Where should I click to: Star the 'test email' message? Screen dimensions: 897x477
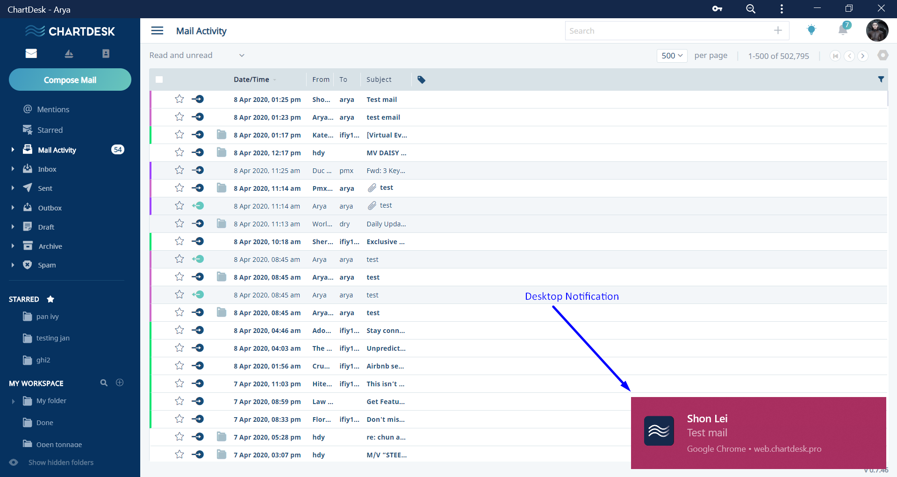[179, 117]
